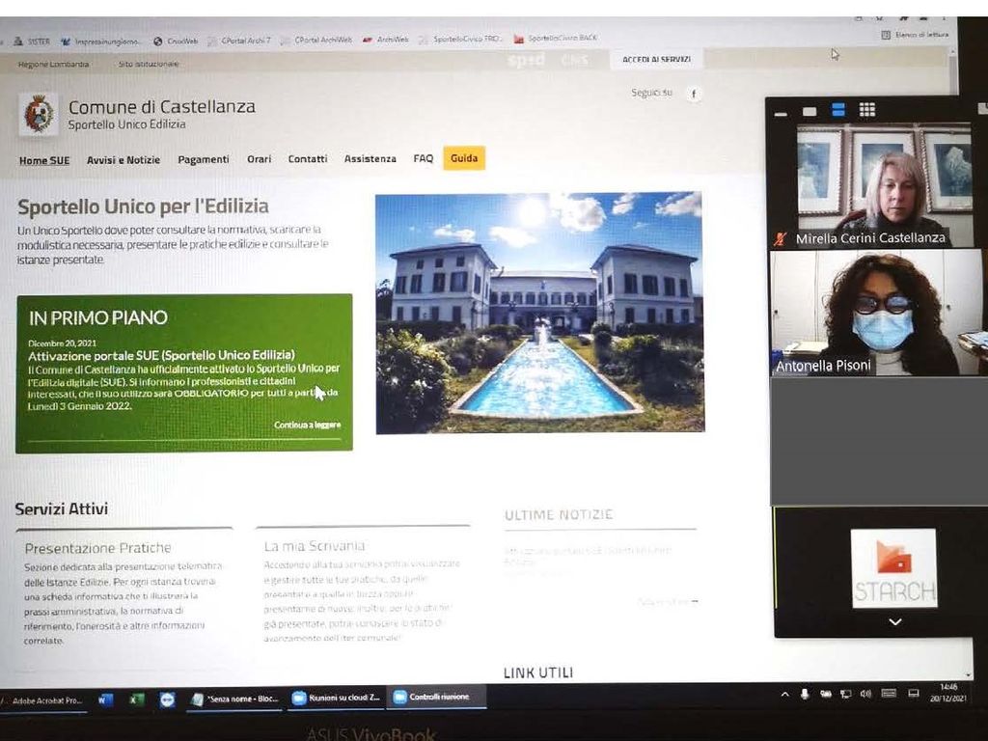Click the ACCEDI AI SERVIZI button
988x741 pixels.
click(656, 59)
